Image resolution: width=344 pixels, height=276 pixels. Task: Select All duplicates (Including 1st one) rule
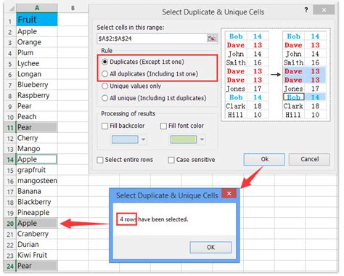(150, 74)
